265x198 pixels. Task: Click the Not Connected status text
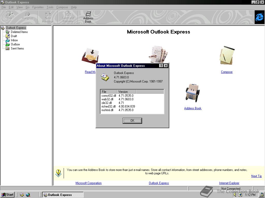click(231, 188)
